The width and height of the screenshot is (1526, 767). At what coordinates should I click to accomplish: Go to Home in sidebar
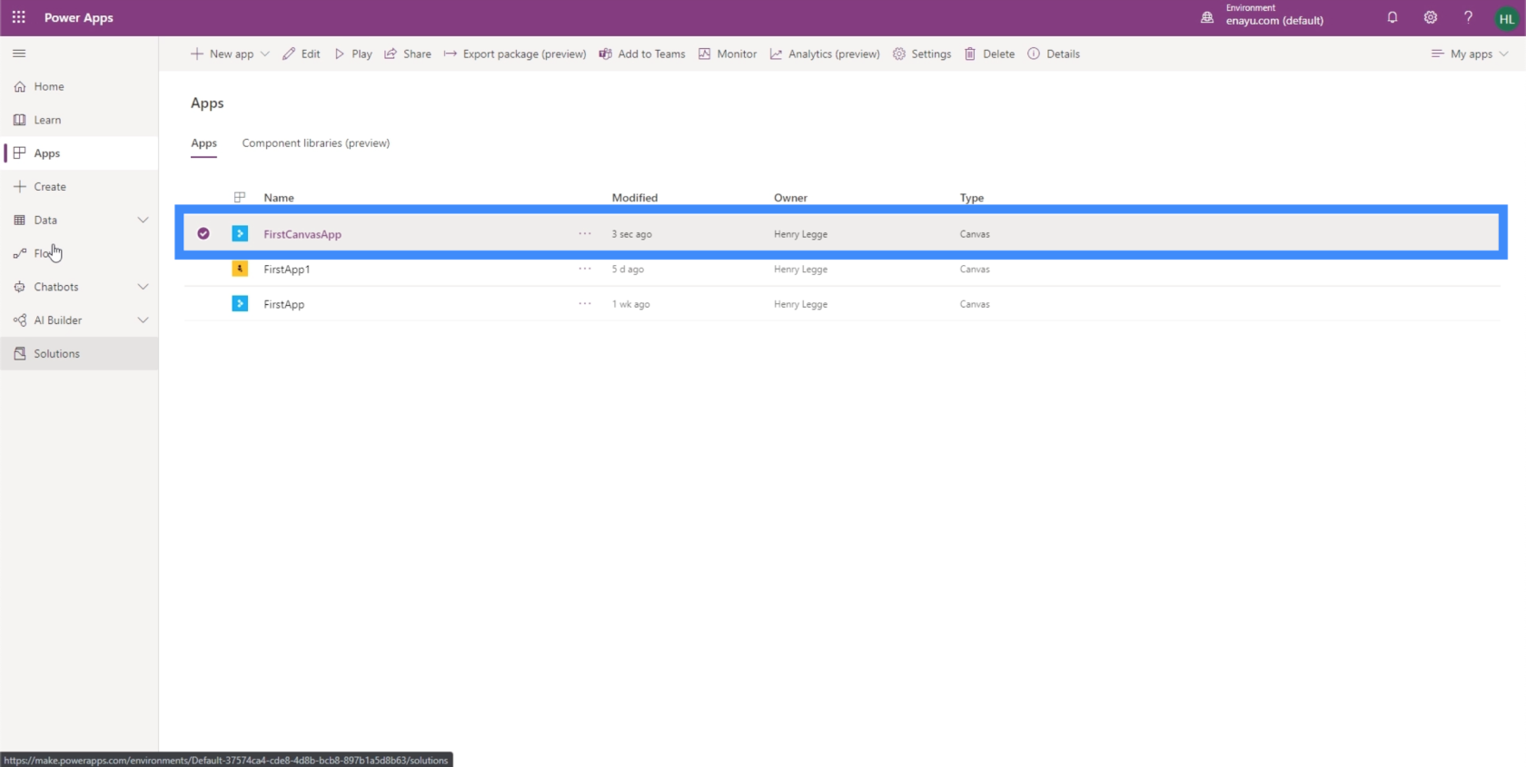(x=79, y=86)
